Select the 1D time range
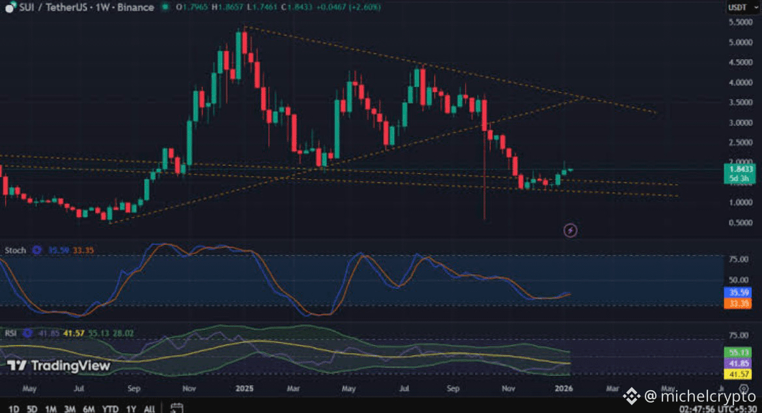Image resolution: width=762 pixels, height=413 pixels. tap(14, 408)
